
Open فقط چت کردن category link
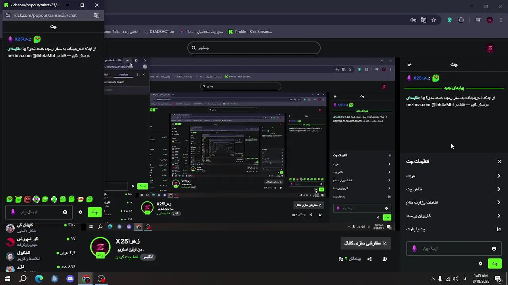tap(127, 257)
